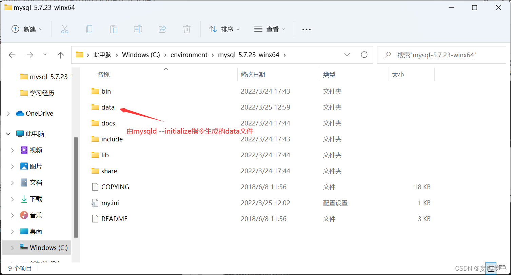This screenshot has width=511, height=275.
Task: Open the 新建 dropdown button
Action: click(x=27, y=29)
